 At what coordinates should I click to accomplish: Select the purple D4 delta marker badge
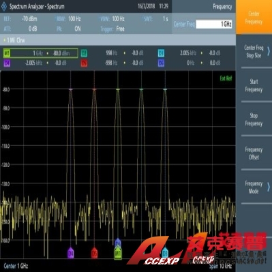[x=7, y=63]
